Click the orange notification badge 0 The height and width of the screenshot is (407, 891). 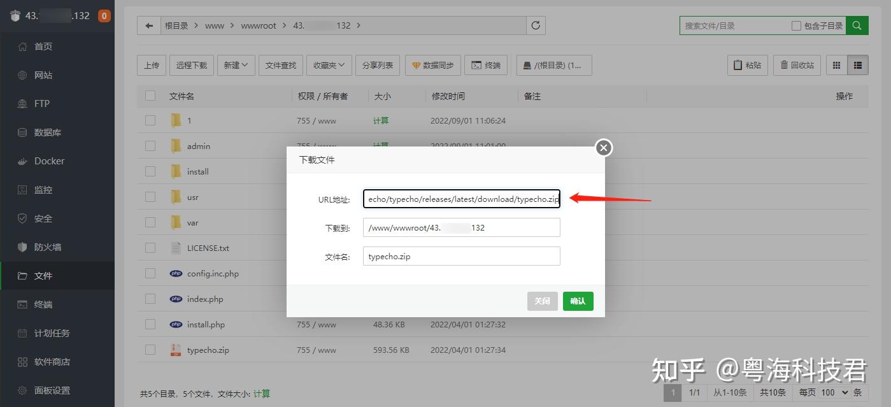point(104,16)
